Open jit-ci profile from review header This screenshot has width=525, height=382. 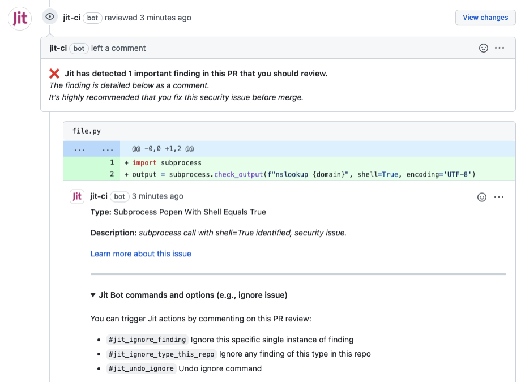pos(71,18)
